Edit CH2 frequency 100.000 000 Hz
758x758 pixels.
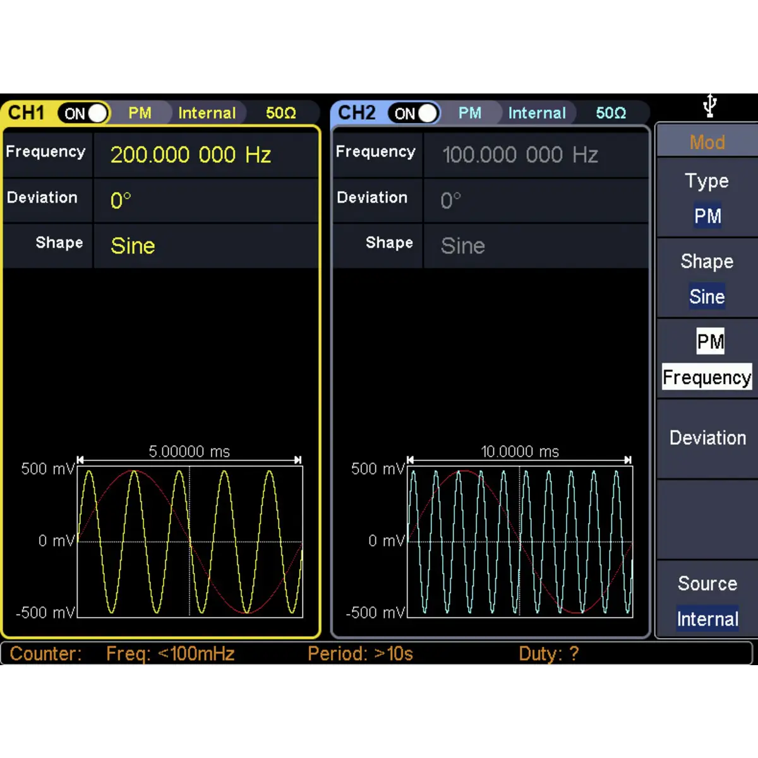click(520, 155)
